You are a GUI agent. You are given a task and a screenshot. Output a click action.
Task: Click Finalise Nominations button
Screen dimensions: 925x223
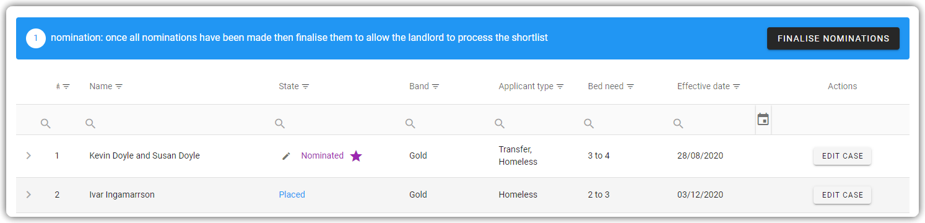click(833, 38)
